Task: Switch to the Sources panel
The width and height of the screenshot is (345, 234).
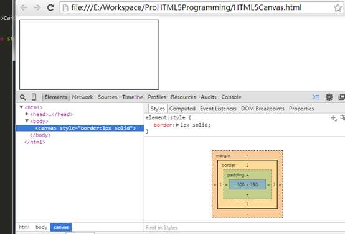Action: pos(107,97)
